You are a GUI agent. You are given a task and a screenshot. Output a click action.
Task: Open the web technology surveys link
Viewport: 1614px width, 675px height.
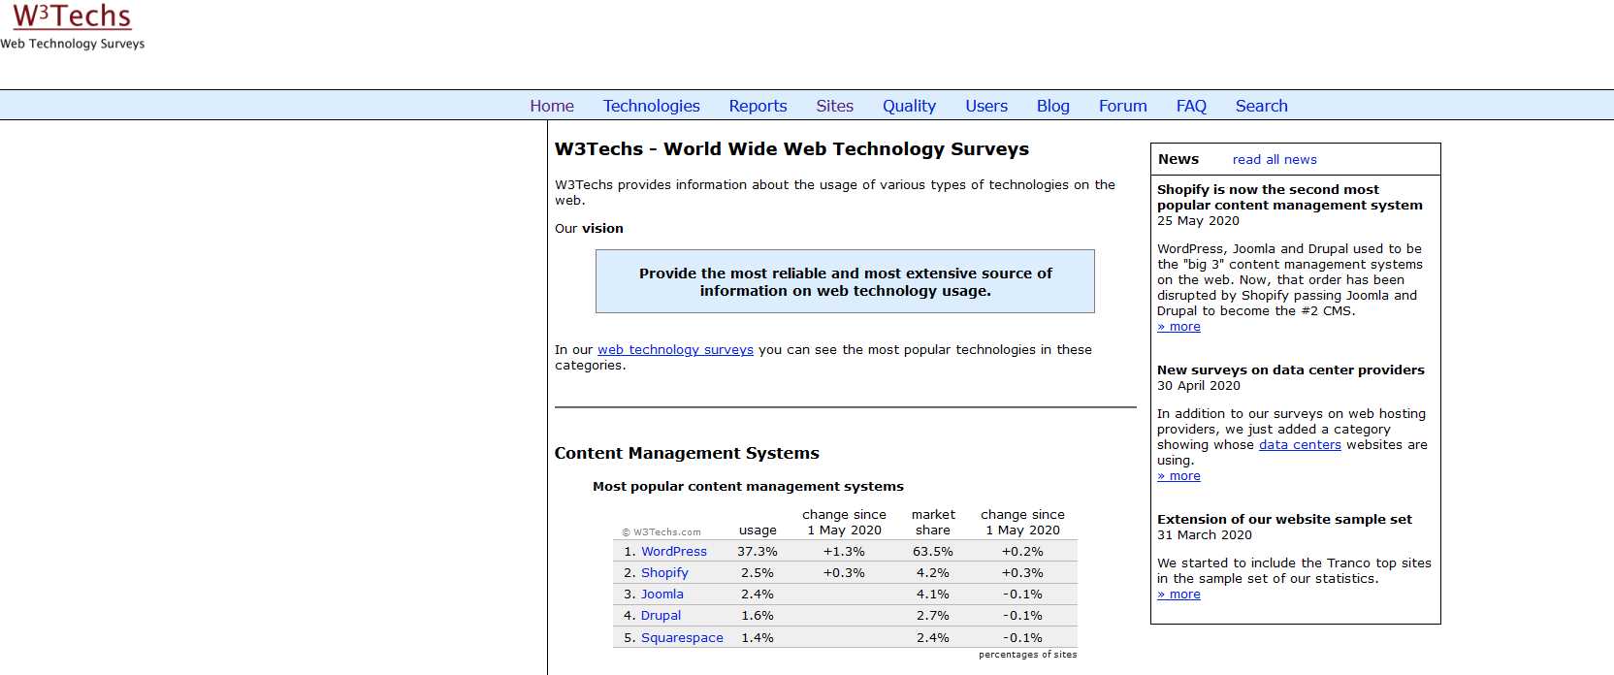675,349
